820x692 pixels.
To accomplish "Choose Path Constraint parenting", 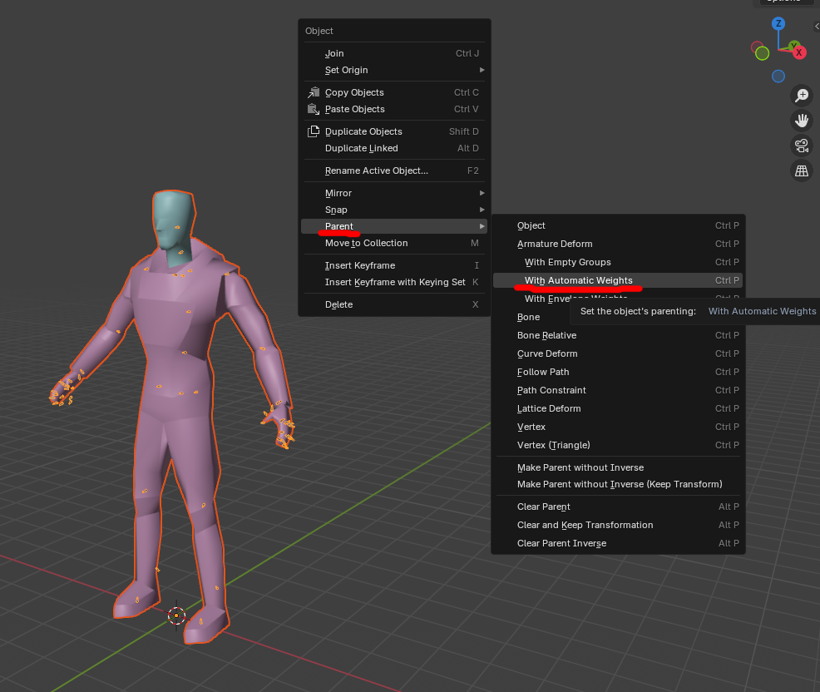I will [x=618, y=390].
